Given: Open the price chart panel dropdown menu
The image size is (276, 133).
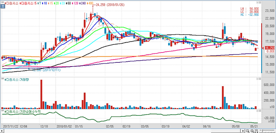Looking at the screenshot, I should coord(257,3).
